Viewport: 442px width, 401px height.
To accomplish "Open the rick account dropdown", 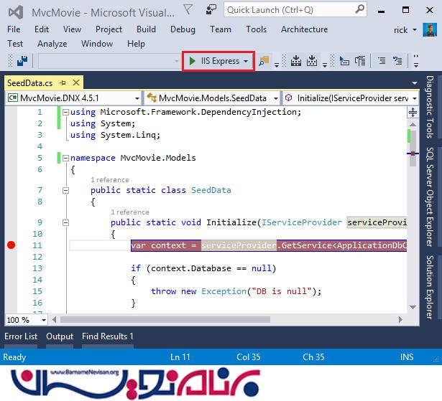I will 405,30.
